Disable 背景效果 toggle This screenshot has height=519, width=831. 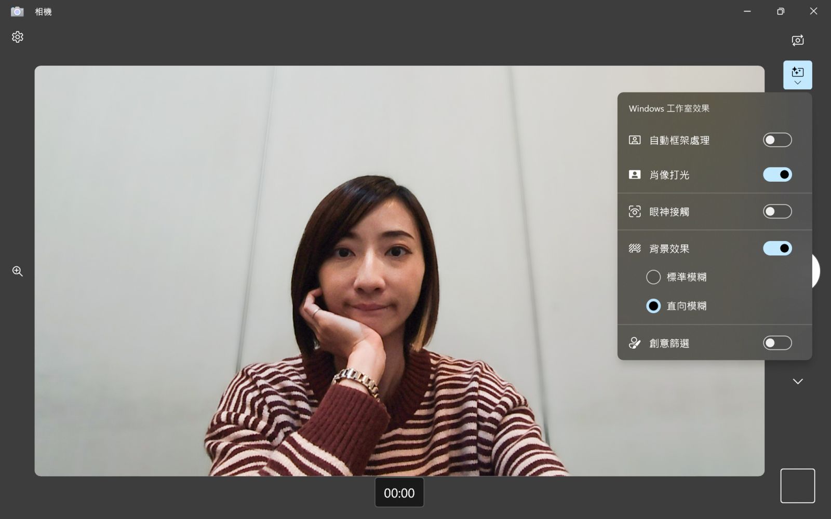778,248
